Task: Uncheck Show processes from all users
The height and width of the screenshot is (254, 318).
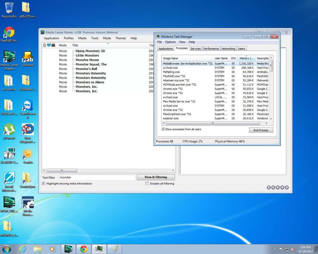Action: (x=163, y=129)
